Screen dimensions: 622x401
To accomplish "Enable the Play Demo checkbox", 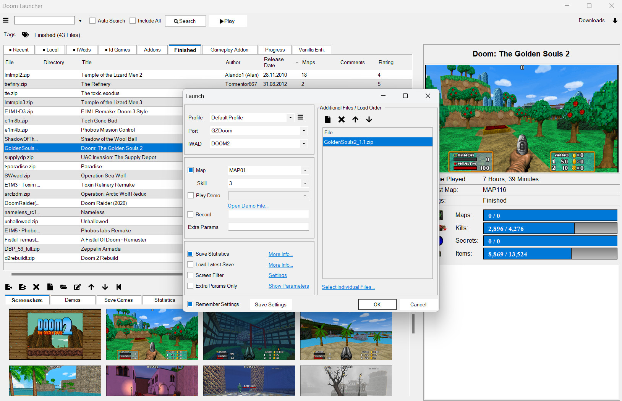I will (191, 195).
